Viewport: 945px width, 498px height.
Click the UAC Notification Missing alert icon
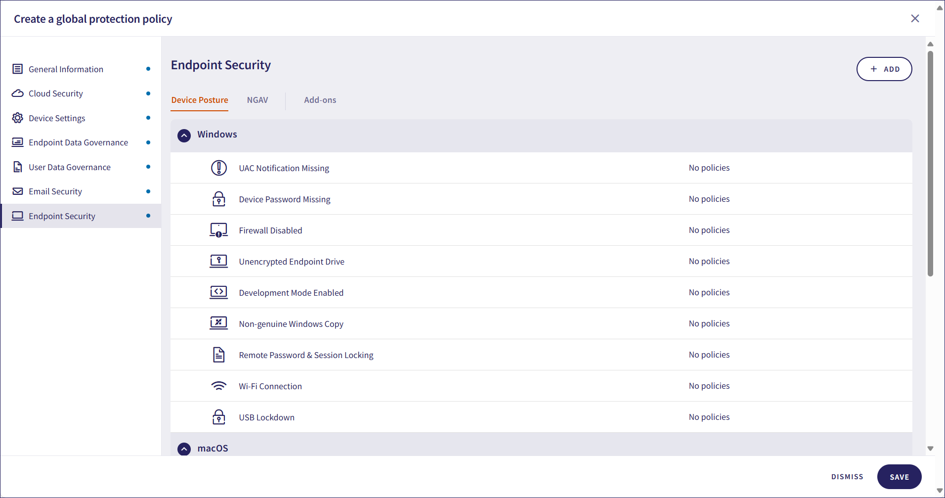[x=218, y=168]
